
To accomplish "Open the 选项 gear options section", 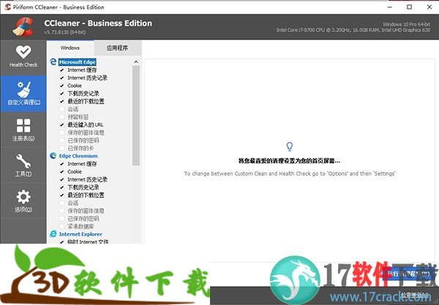I will point(23,201).
